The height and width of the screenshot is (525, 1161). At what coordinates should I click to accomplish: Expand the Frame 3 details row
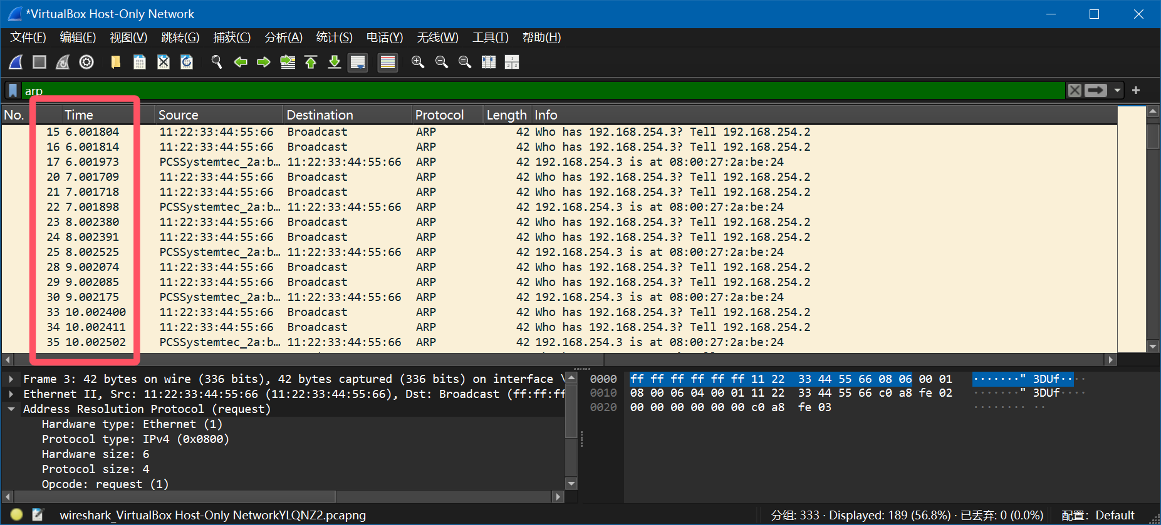click(11, 379)
